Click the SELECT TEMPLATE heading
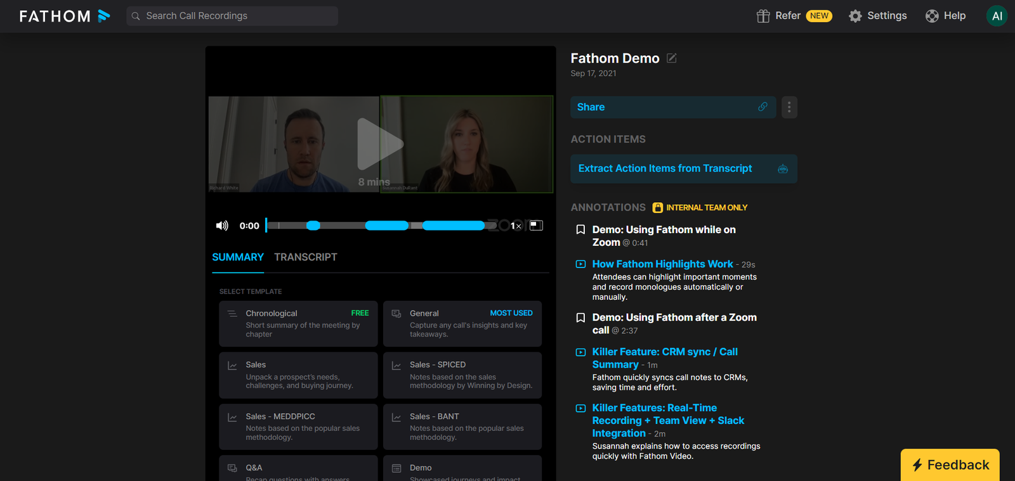 [x=251, y=292]
